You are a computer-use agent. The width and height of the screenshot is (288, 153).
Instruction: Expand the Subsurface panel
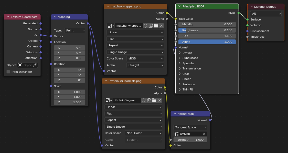click(180, 58)
